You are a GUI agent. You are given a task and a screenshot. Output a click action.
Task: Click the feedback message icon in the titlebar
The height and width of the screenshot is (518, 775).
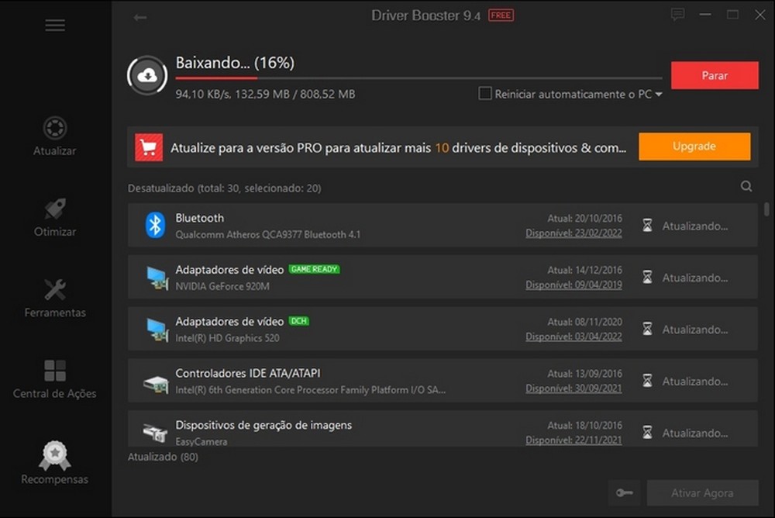tap(677, 14)
